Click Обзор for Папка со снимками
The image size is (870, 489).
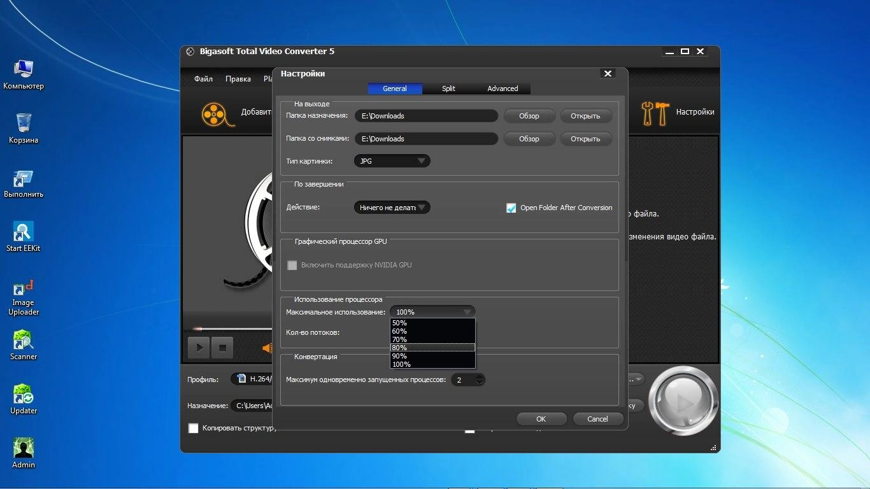529,139
